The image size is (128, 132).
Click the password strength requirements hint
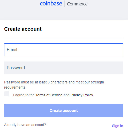pyautogui.click(x=54, y=85)
